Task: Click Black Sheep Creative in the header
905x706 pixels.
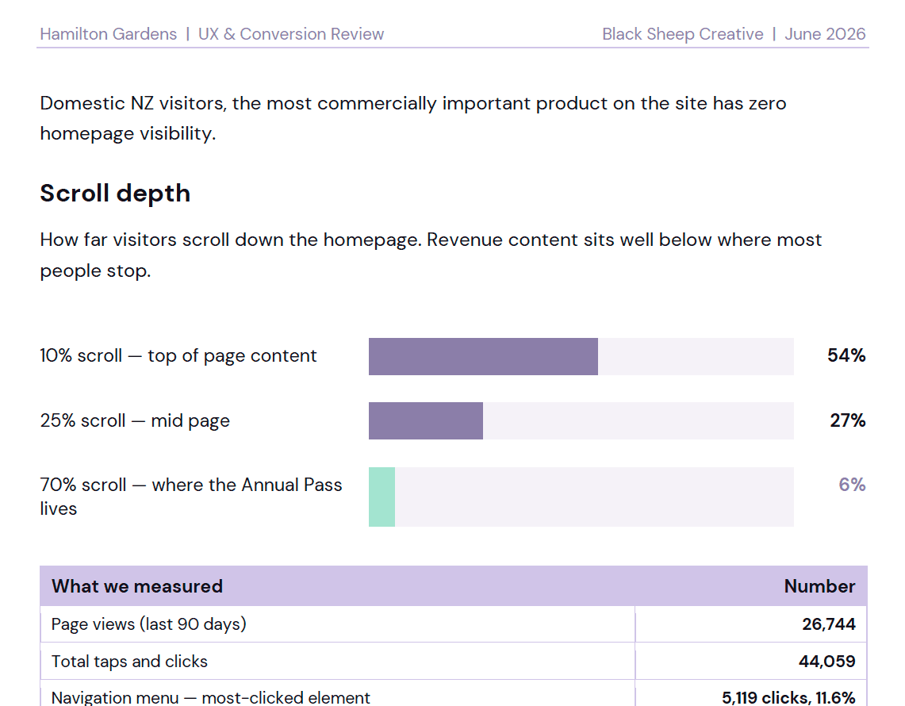Action: [683, 34]
